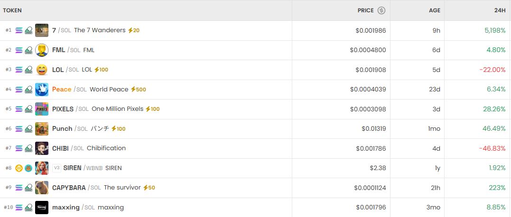
Task: Click the dove logo of Peace token
Action: [42, 90]
